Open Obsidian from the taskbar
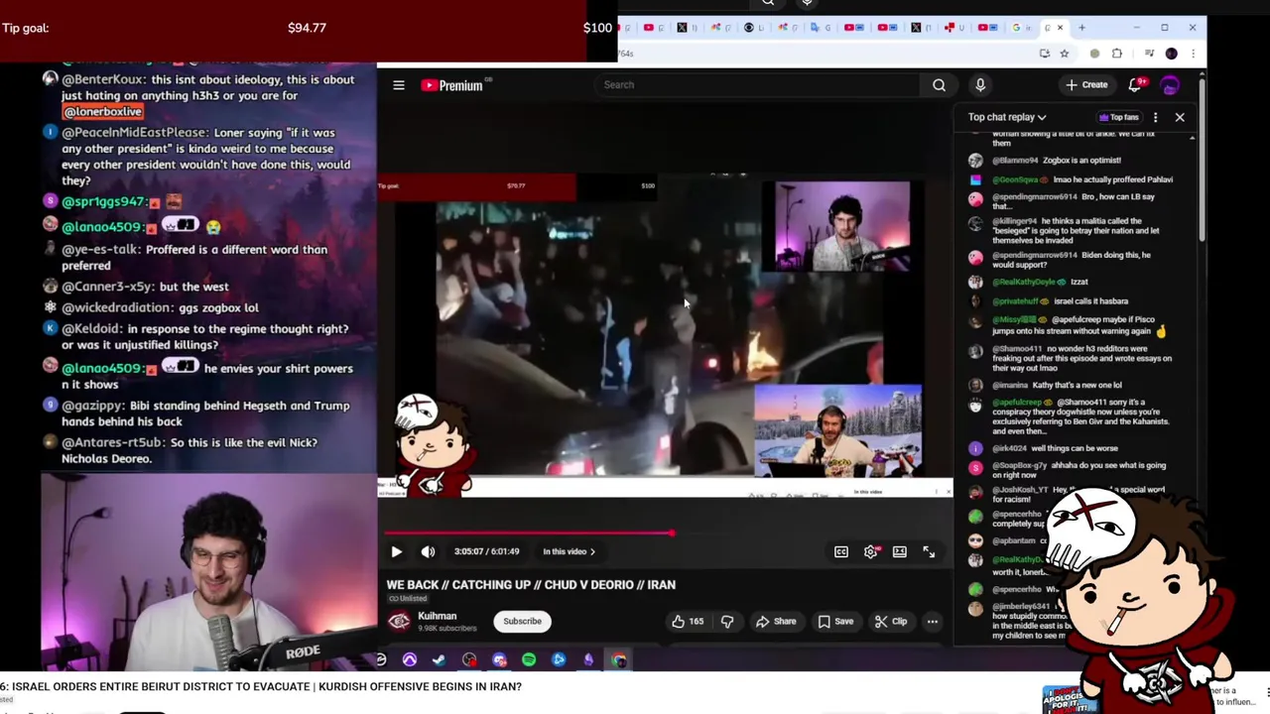Viewport: 1270px width, 714px height. click(588, 659)
